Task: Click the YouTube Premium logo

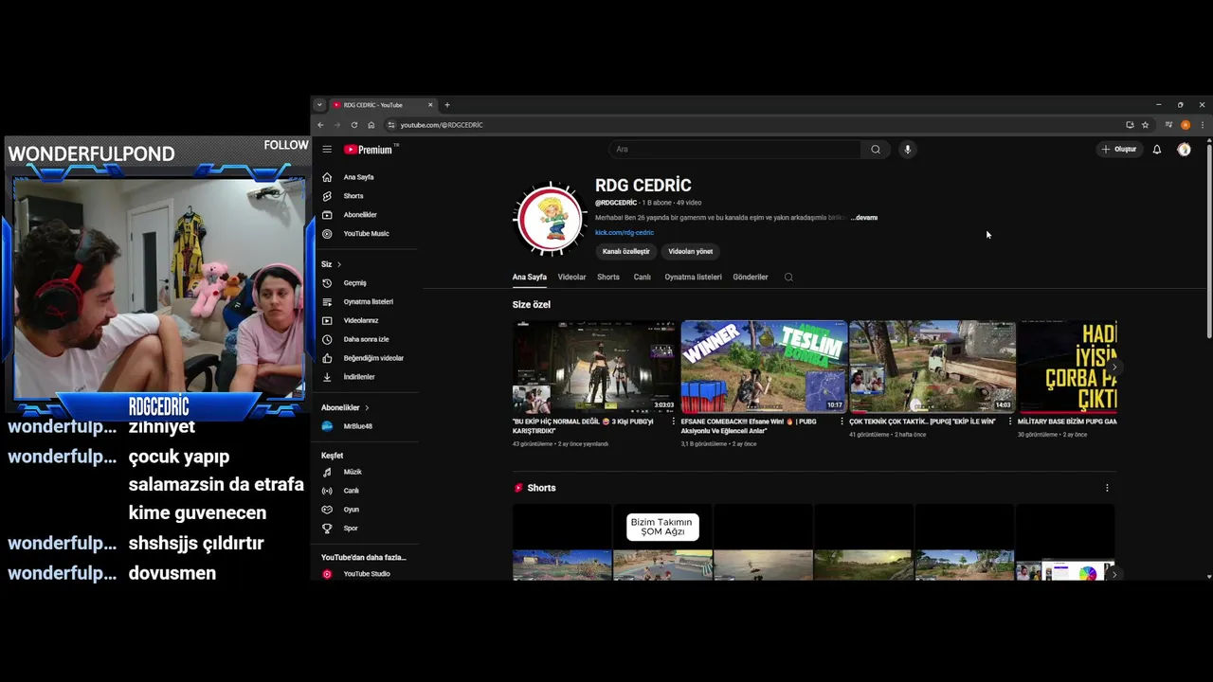Action: [368, 150]
